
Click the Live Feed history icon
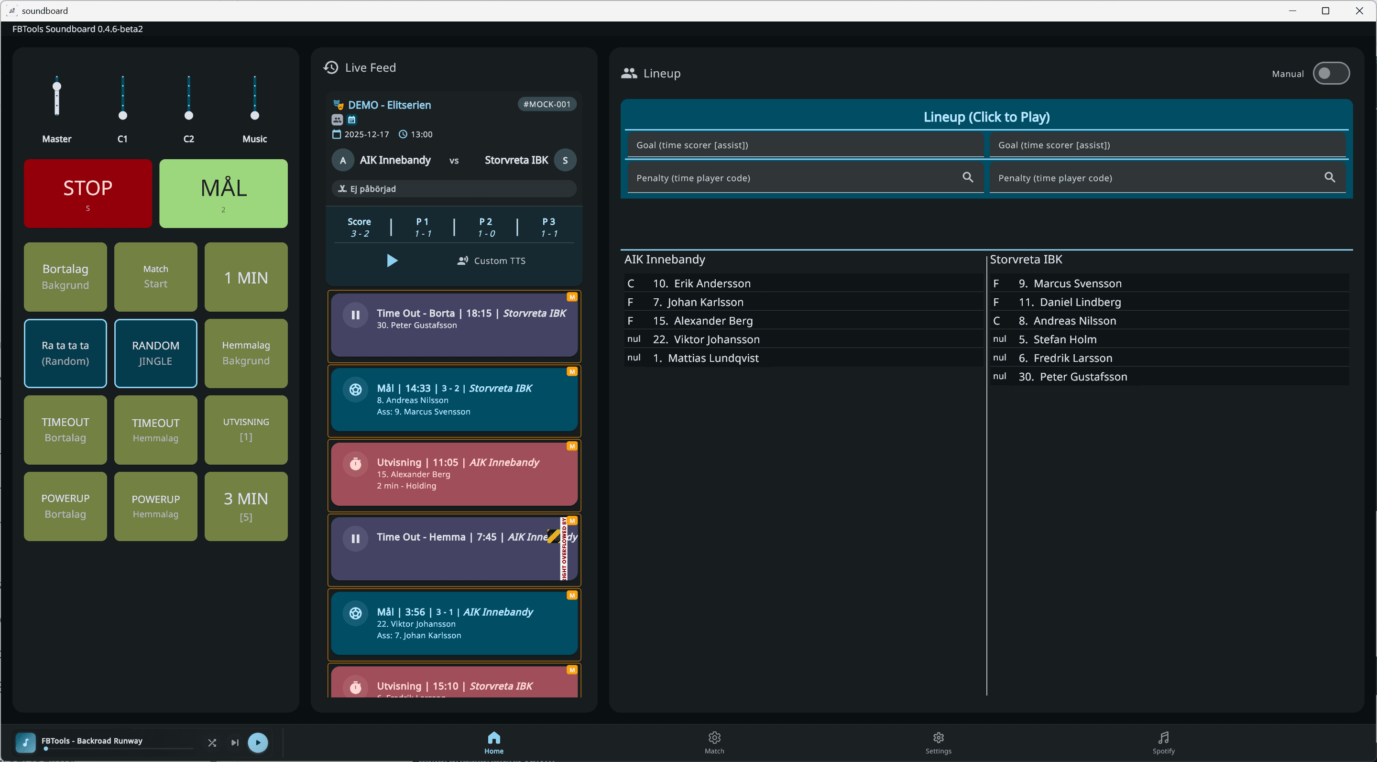point(330,67)
